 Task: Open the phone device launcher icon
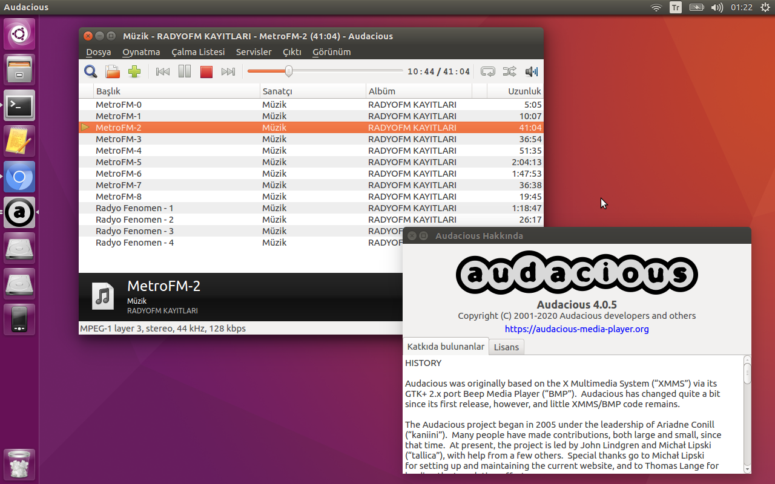pyautogui.click(x=19, y=319)
